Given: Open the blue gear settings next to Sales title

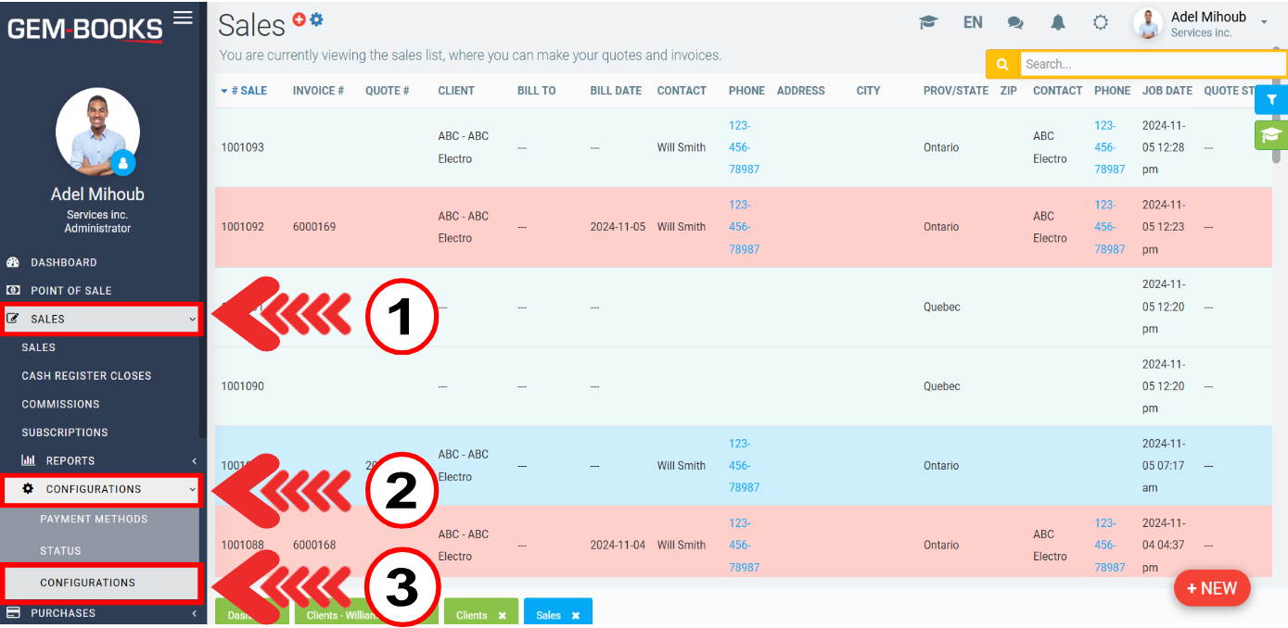Looking at the screenshot, I should coord(316,19).
